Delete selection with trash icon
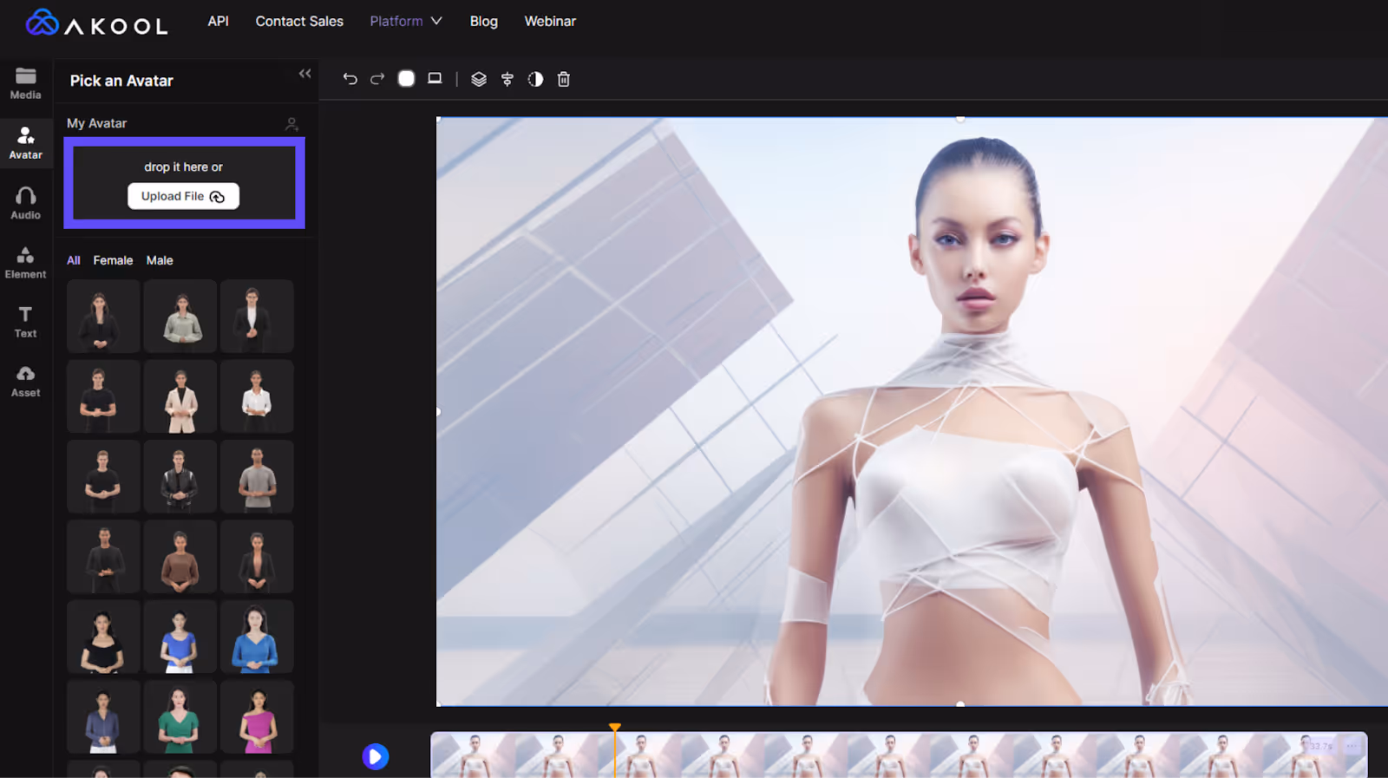Screen dimensions: 1388x778 coord(564,79)
